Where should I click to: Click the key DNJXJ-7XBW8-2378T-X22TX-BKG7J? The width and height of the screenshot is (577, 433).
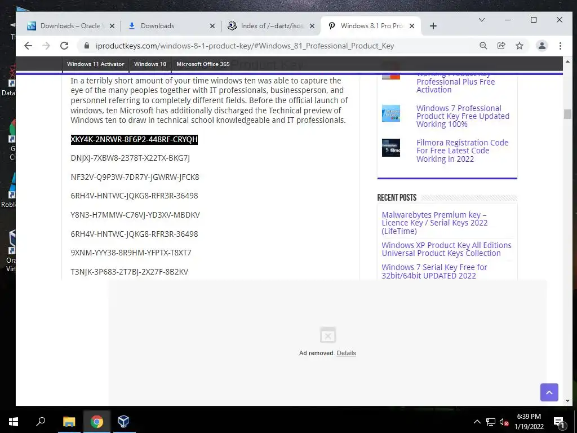(130, 158)
